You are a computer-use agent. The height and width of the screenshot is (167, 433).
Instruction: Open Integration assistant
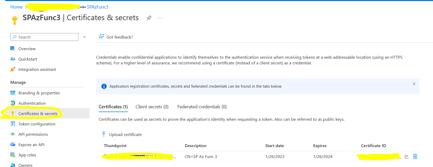[x=37, y=69]
